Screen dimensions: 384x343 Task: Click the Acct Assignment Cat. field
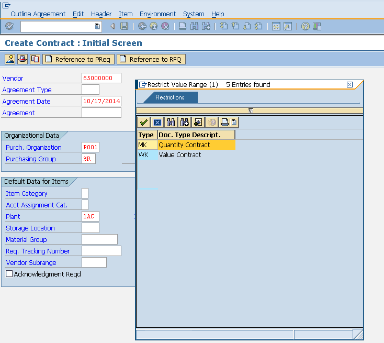85,205
